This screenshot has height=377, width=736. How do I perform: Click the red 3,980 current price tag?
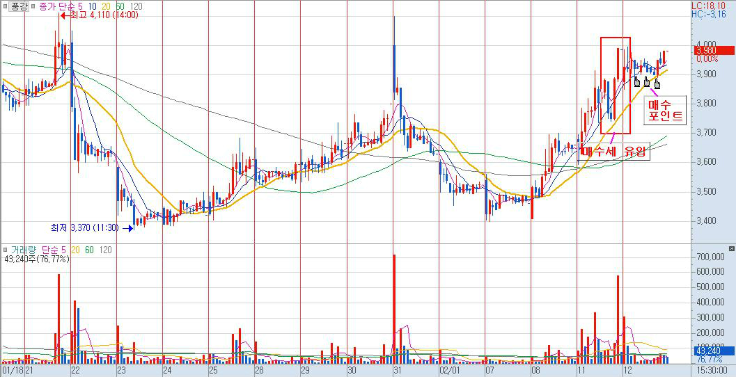tap(715, 50)
